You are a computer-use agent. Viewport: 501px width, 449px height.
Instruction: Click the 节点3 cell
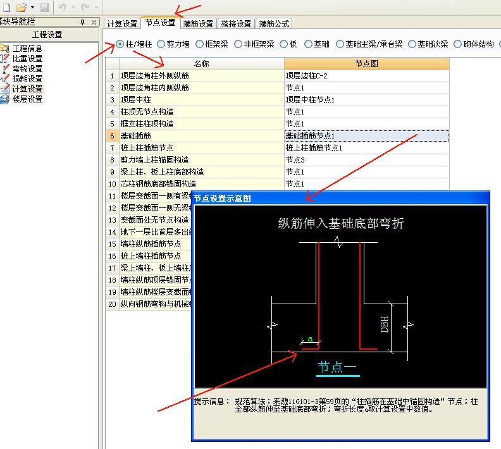coord(367,160)
